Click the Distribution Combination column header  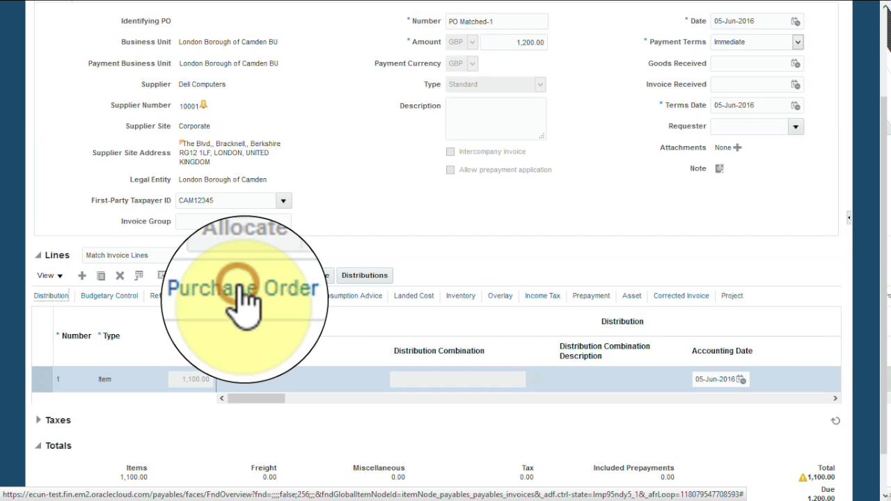click(439, 351)
